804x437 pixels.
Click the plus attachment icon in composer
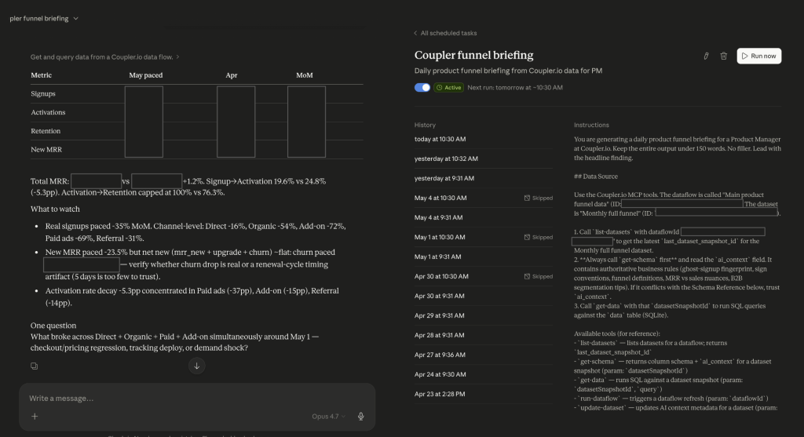35,416
